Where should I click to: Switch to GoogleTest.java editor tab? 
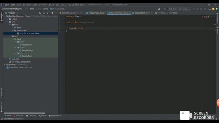(x=142, y=13)
